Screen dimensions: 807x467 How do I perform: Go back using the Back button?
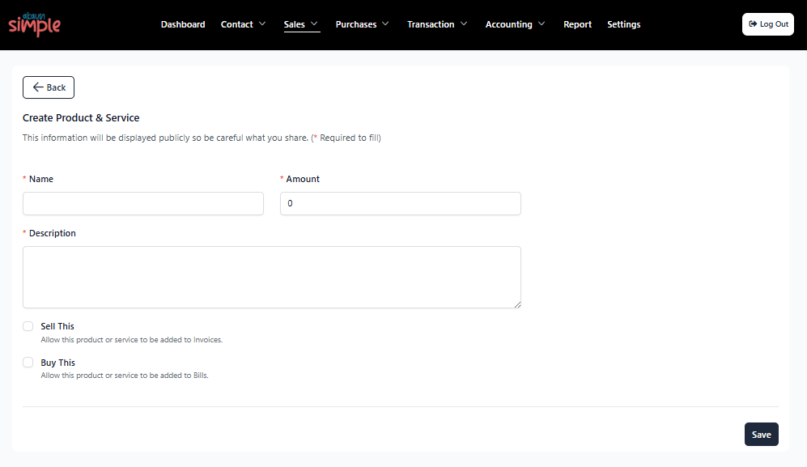pos(49,87)
